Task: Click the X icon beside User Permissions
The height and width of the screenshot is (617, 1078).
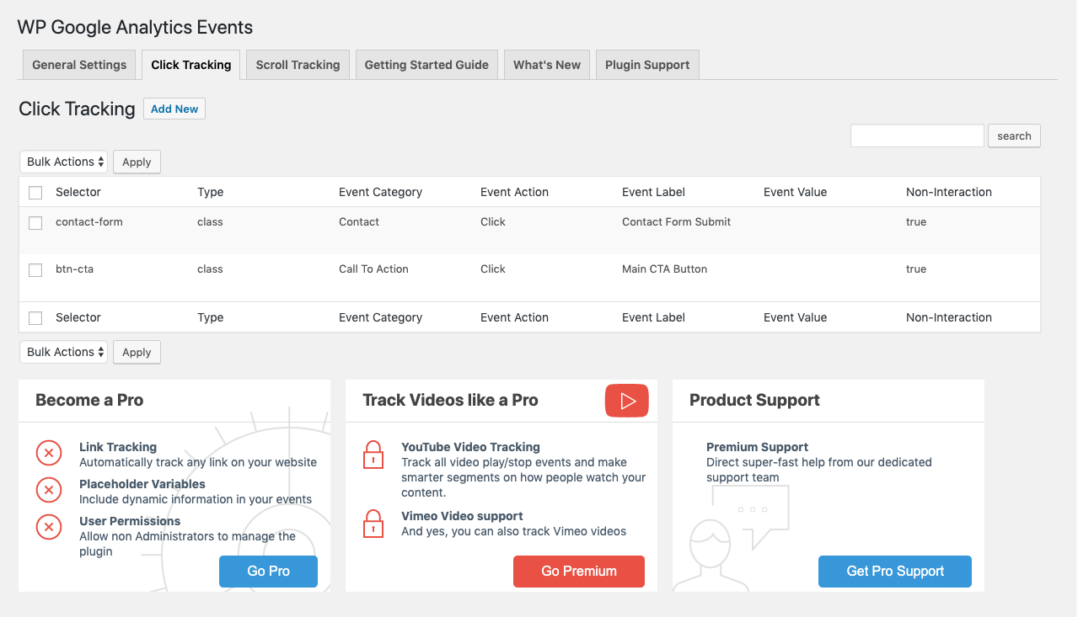Action: (x=49, y=528)
